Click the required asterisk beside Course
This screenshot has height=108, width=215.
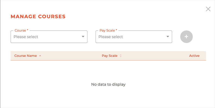click(x=28, y=30)
